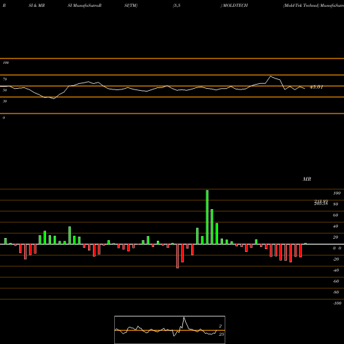Click the RSI axis label 100
This screenshot has width=344, height=344.
[x=6, y=63]
